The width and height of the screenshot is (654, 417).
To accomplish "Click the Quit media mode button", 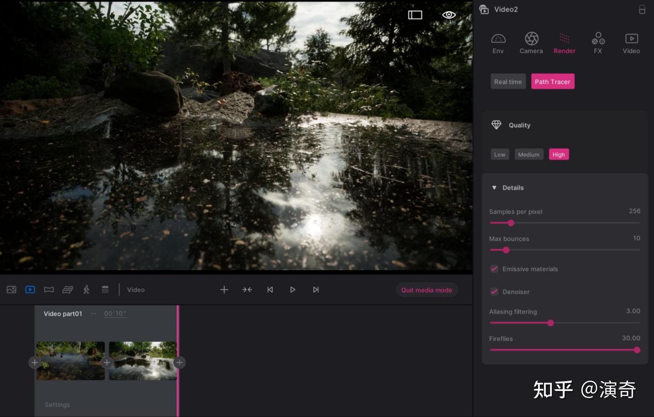I will [426, 290].
